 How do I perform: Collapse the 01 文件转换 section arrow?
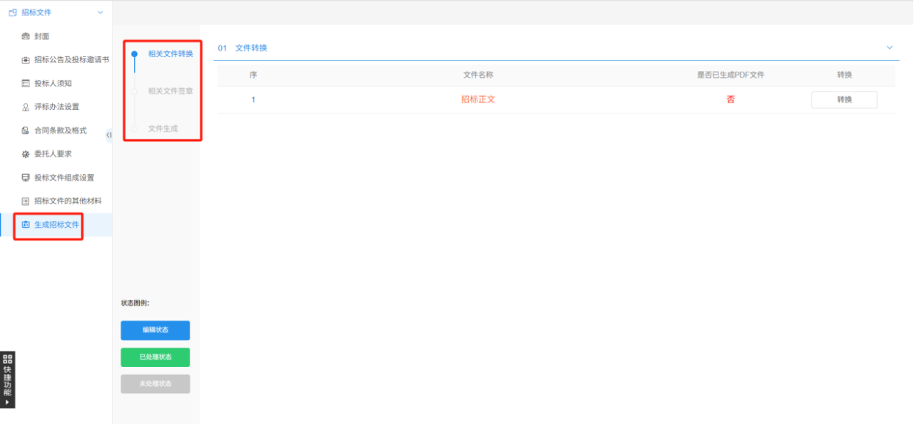(890, 48)
